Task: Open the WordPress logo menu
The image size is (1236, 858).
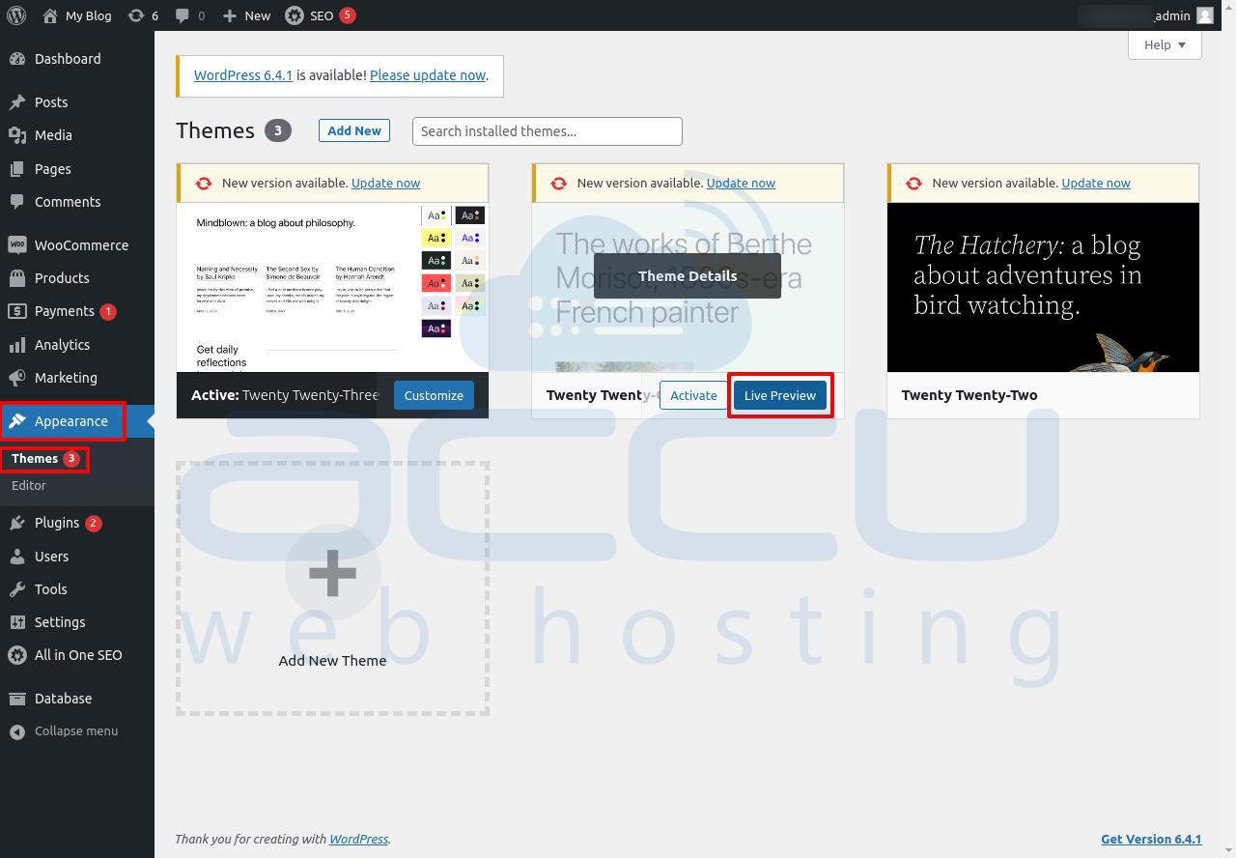Action: [15, 15]
